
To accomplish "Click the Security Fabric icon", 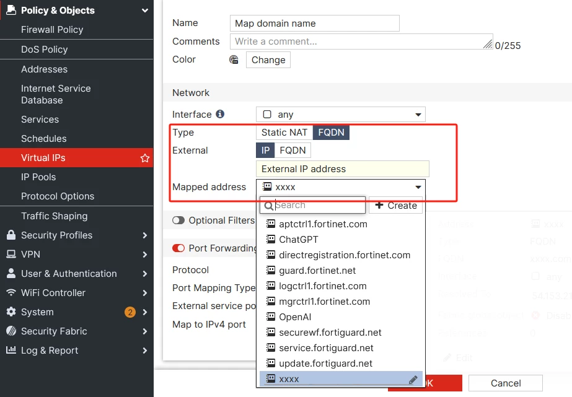I will 11,331.
